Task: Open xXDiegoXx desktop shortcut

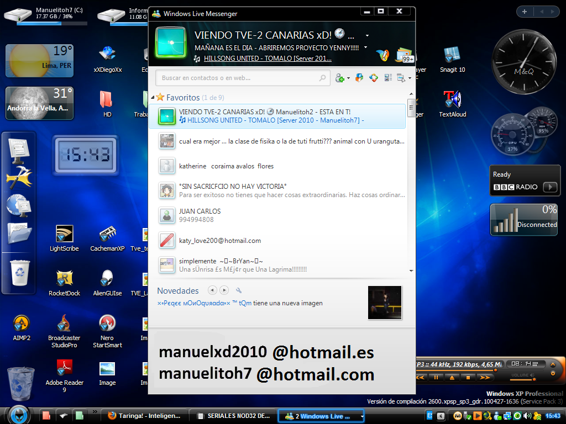Action: (108, 60)
